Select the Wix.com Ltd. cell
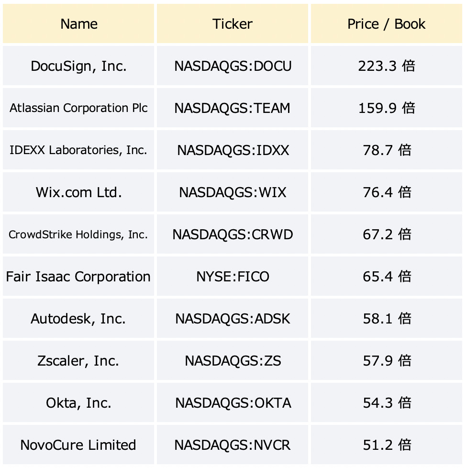The height and width of the screenshot is (468, 466). (78, 192)
